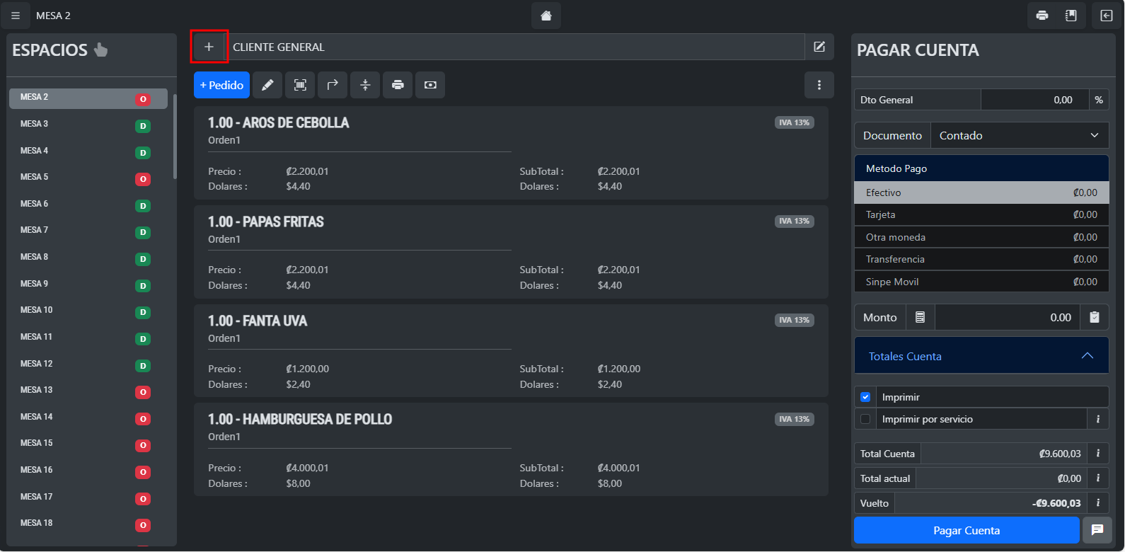1125x552 pixels.
Task: Collapse the Totales Cuenta section
Action: coord(1087,356)
